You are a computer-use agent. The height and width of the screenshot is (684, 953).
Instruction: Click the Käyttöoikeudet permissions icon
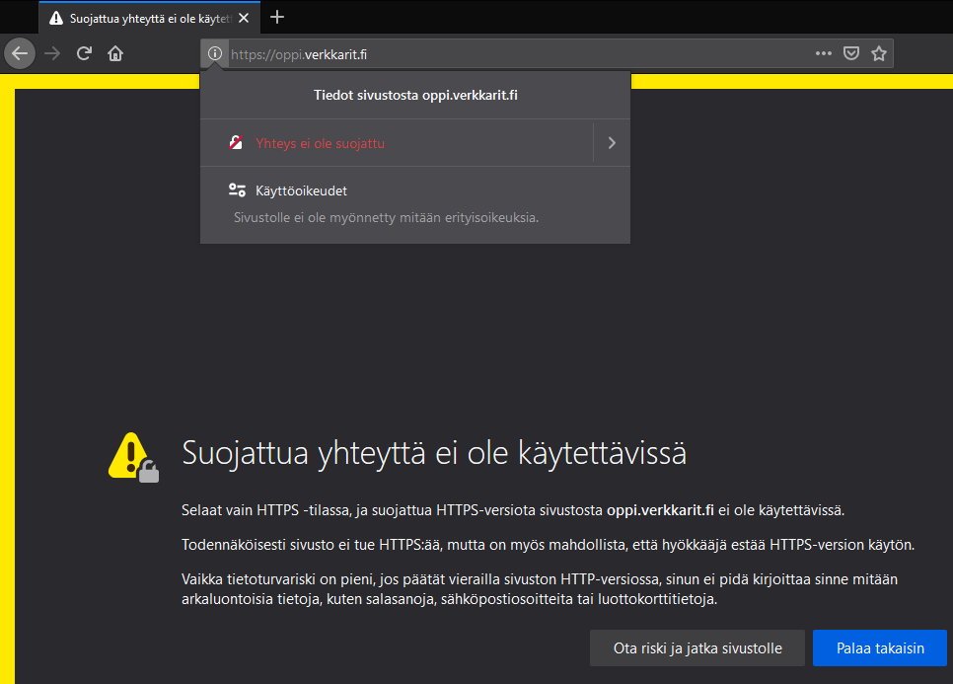[x=237, y=190]
